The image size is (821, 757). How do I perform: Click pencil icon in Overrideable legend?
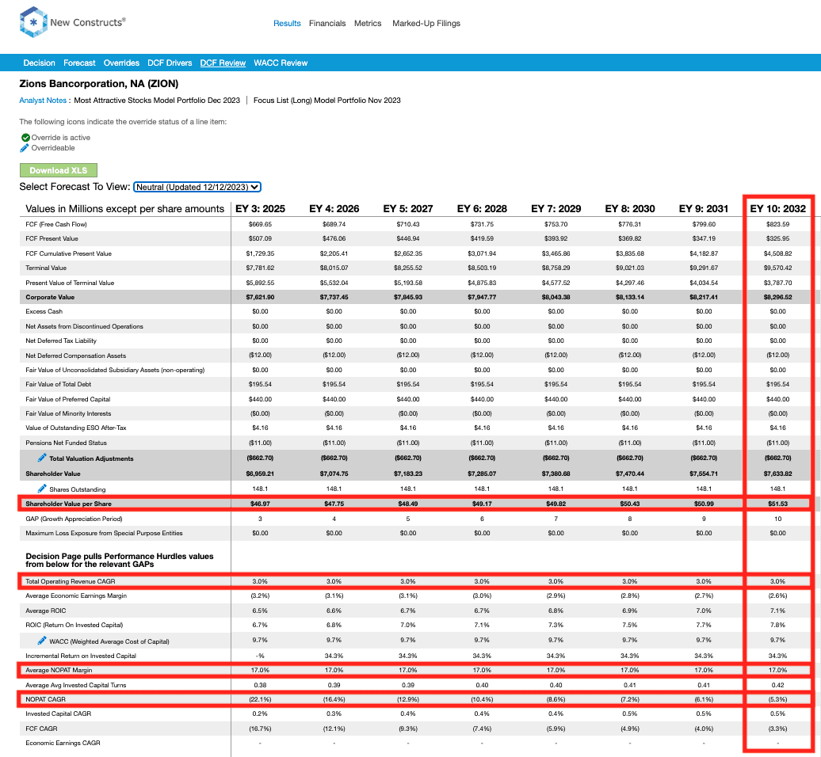click(x=25, y=148)
